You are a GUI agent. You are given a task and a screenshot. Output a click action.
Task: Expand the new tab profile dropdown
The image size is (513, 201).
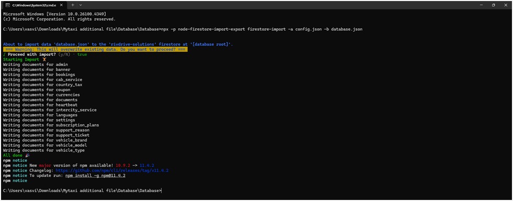(x=81, y=5)
